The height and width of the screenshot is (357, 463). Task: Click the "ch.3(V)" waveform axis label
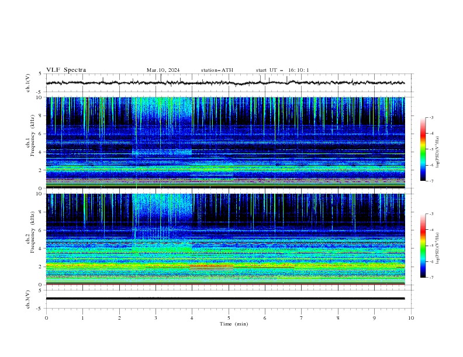28,299
